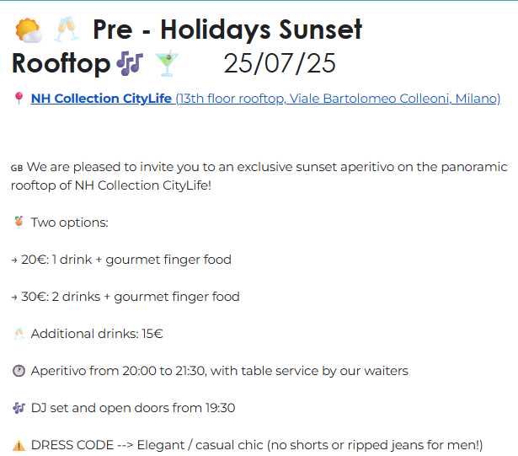Viewport: 518px width, 456px height.
Task: Click the music notes icon beside DJ set
Action: 19,408
